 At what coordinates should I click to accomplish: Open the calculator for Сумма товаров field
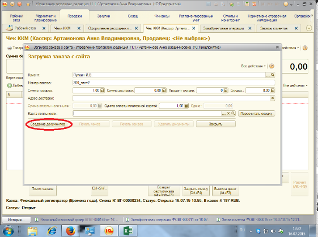(x=102, y=91)
